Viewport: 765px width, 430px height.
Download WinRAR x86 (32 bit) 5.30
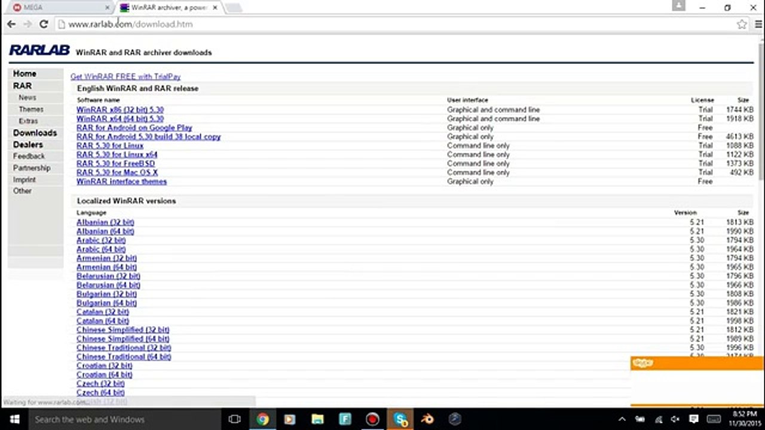click(120, 110)
